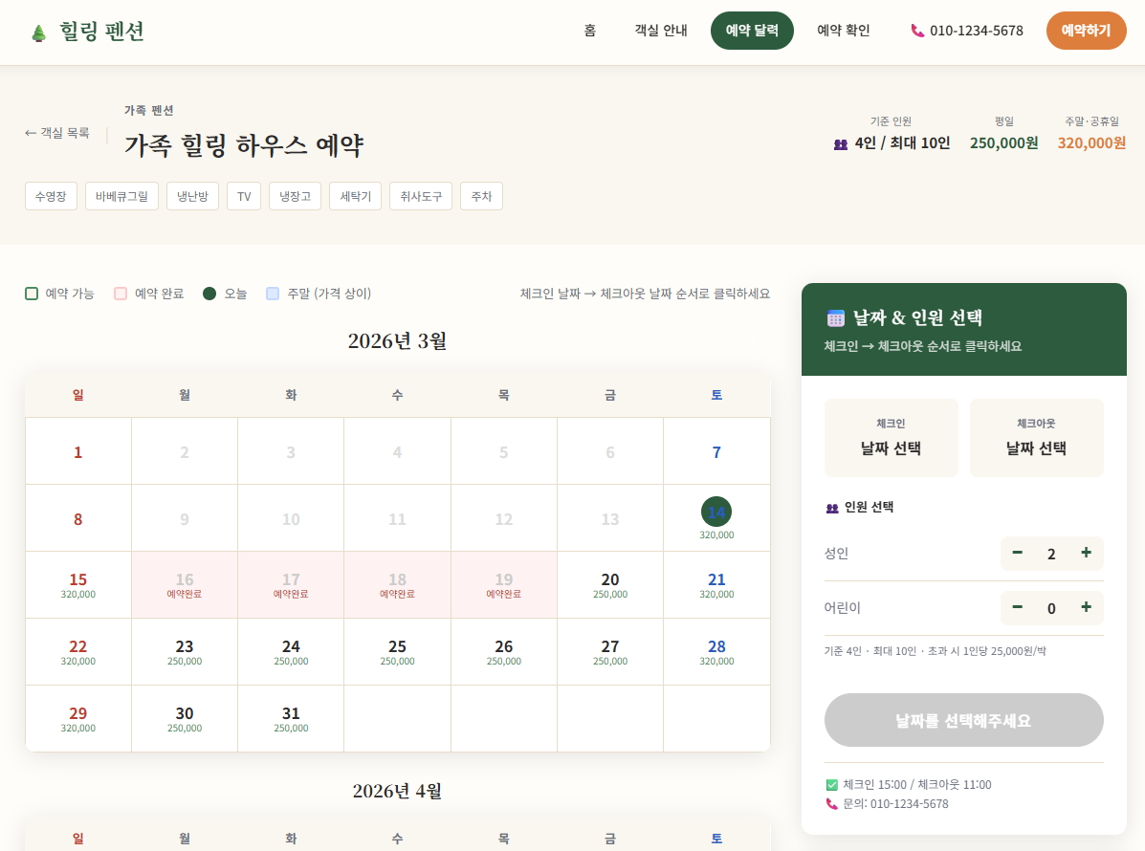Open the 체크인 날짜 선택 picker

pos(891,437)
